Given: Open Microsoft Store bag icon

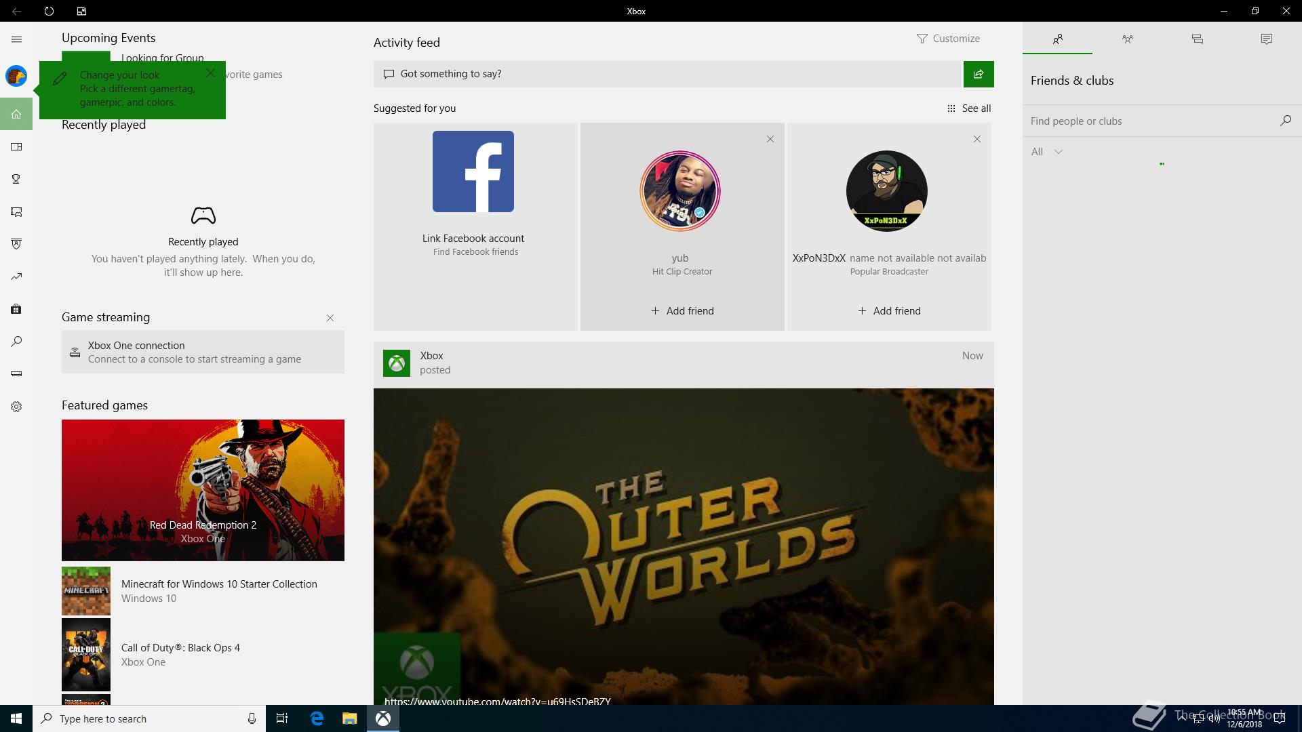Looking at the screenshot, I should click(16, 309).
